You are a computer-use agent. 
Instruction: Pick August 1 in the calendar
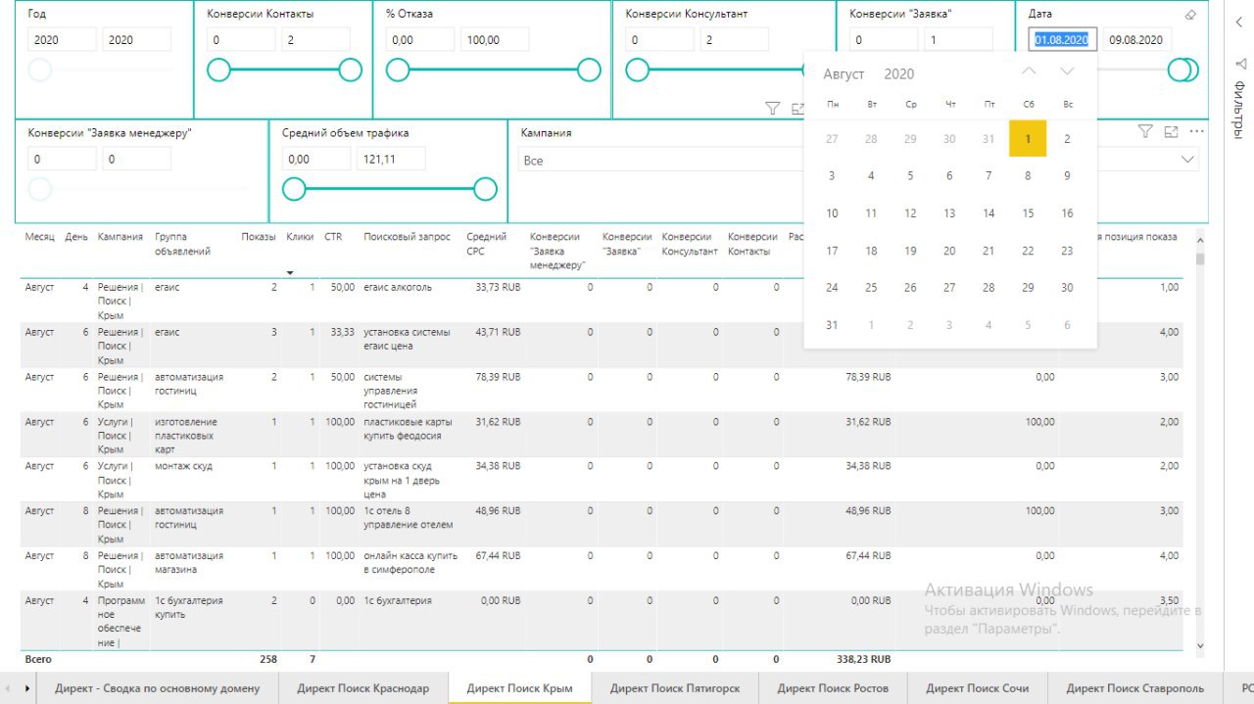[x=1028, y=139]
